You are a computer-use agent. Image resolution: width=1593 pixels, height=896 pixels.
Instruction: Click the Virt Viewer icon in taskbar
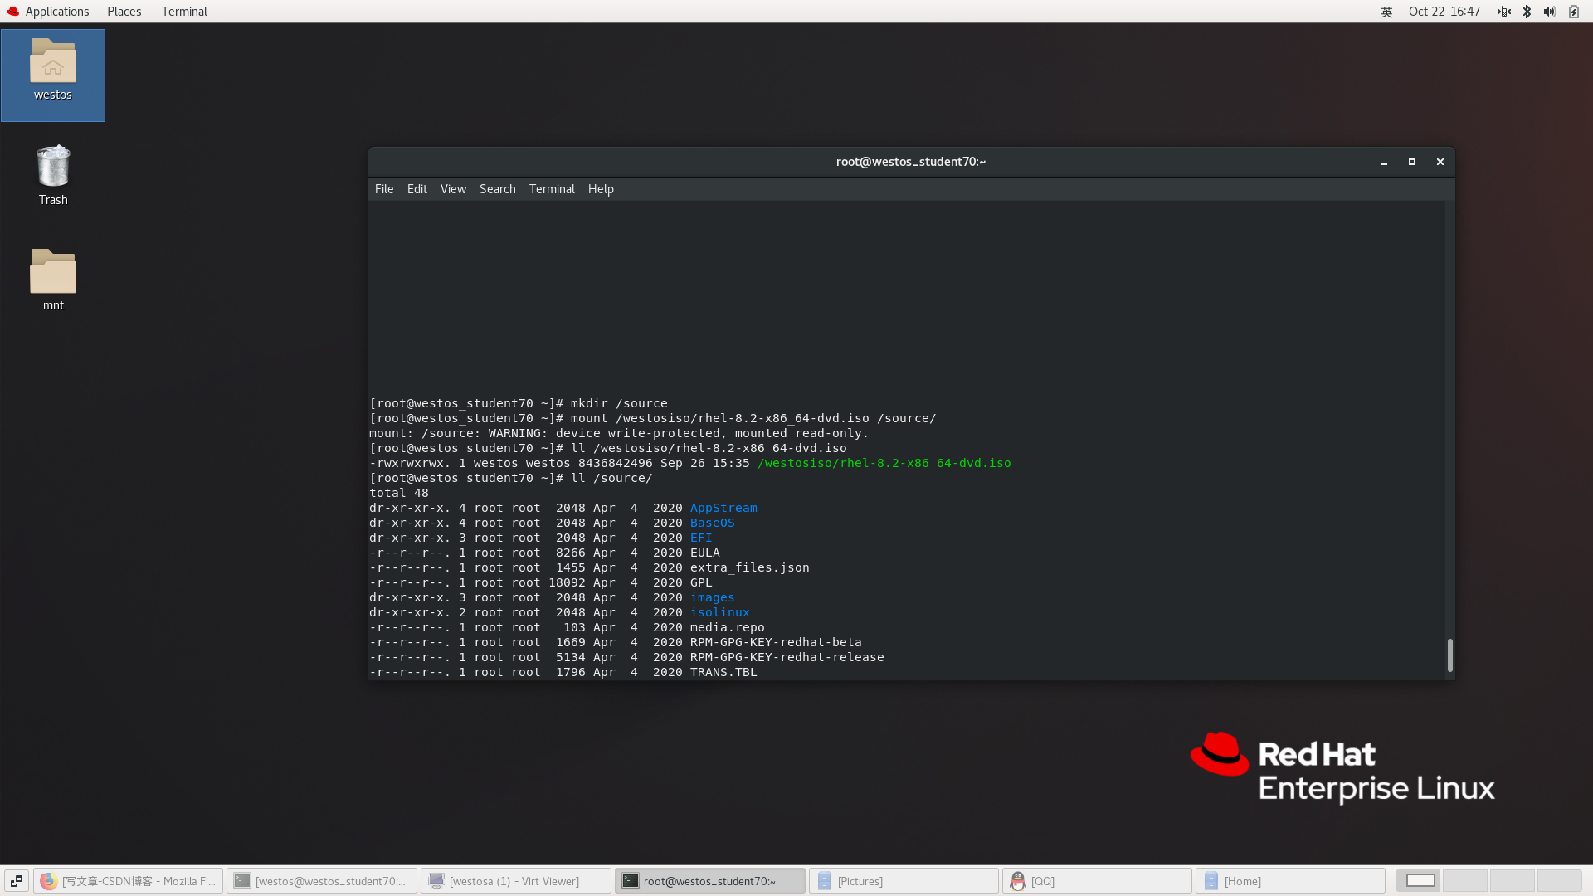tap(436, 881)
